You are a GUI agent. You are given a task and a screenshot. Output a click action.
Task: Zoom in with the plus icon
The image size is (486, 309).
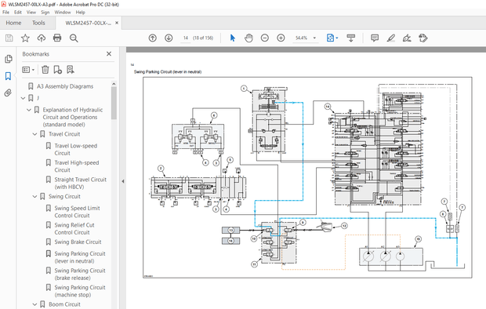[281, 38]
